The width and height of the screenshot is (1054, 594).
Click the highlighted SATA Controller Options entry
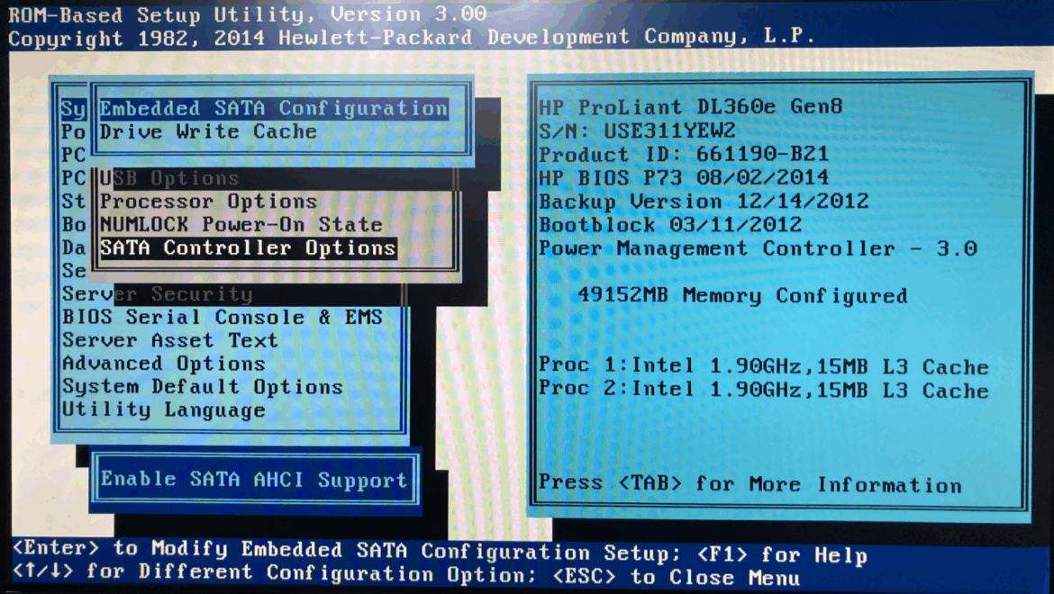248,248
